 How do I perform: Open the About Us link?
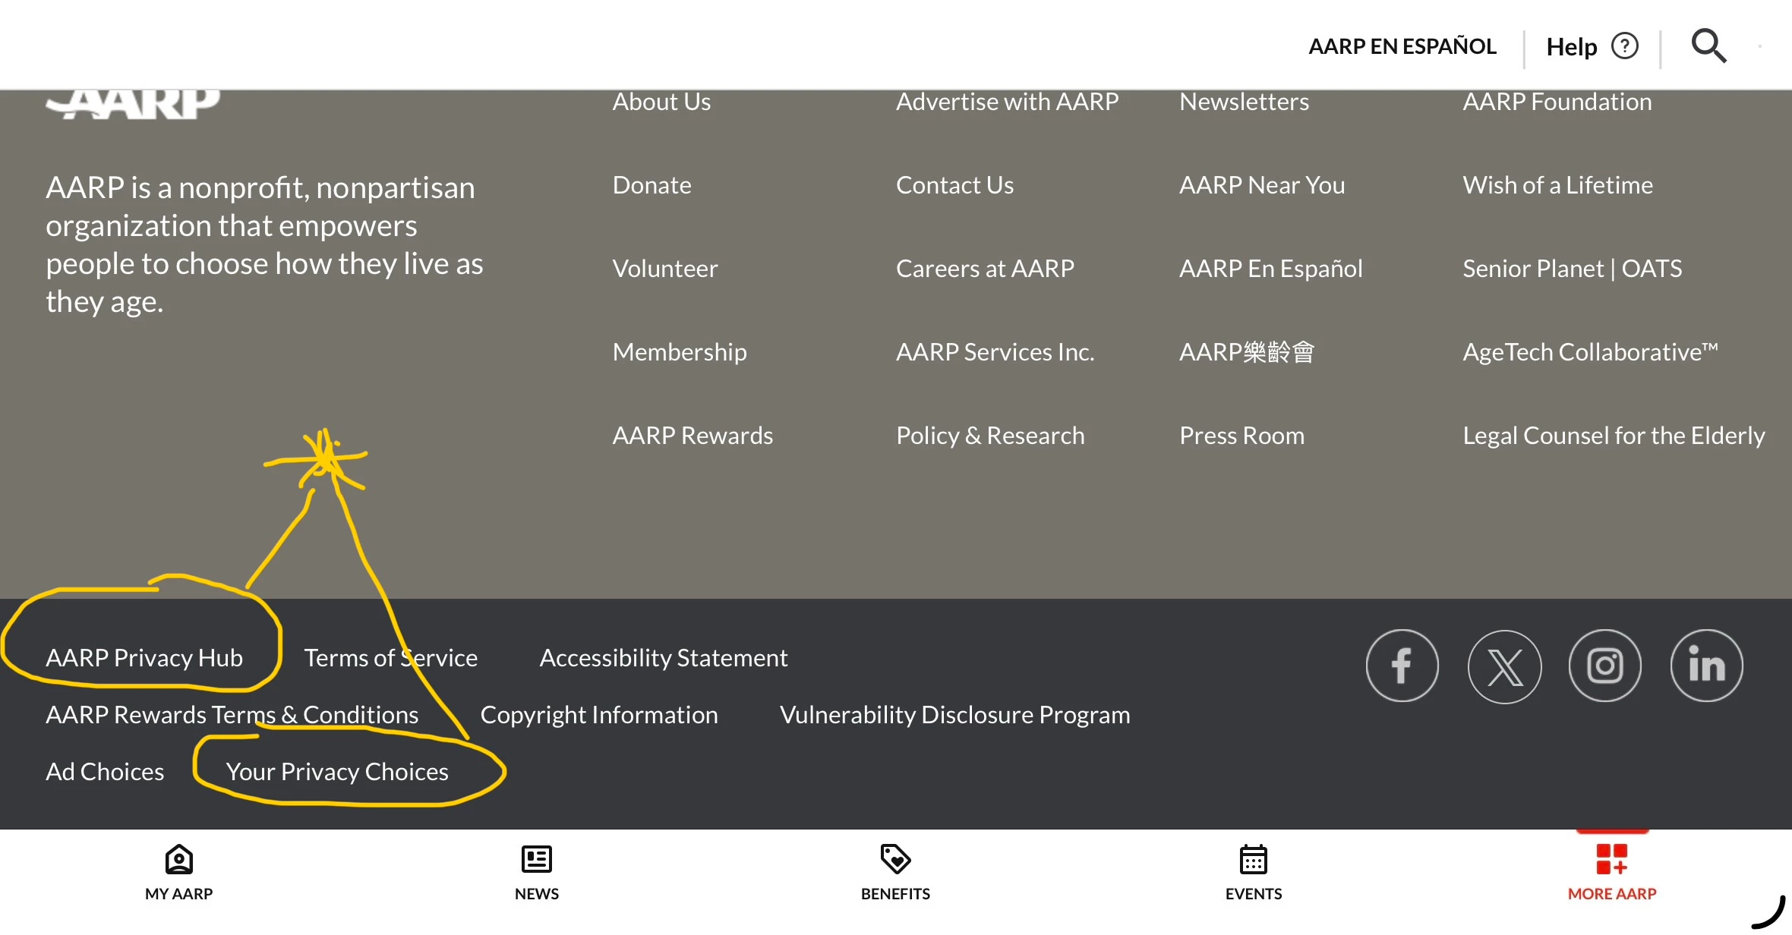[x=661, y=102]
